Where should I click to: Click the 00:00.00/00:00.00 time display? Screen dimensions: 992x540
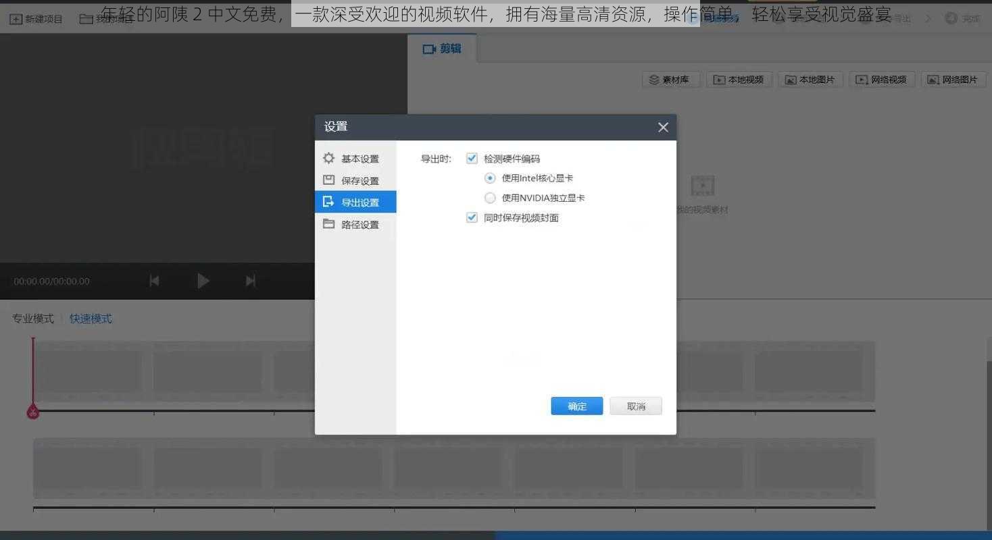point(51,281)
